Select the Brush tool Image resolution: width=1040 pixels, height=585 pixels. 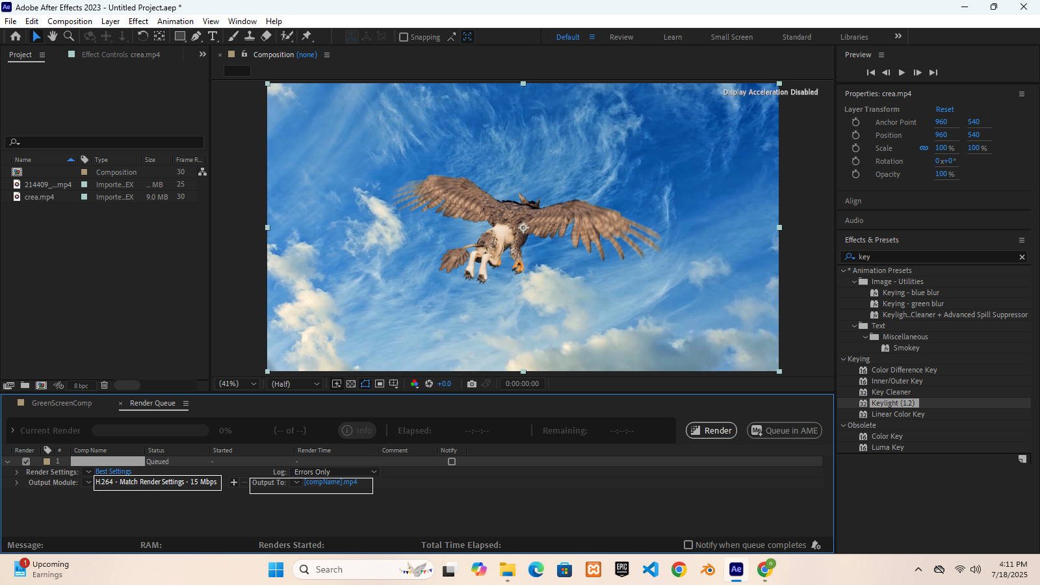tap(233, 36)
